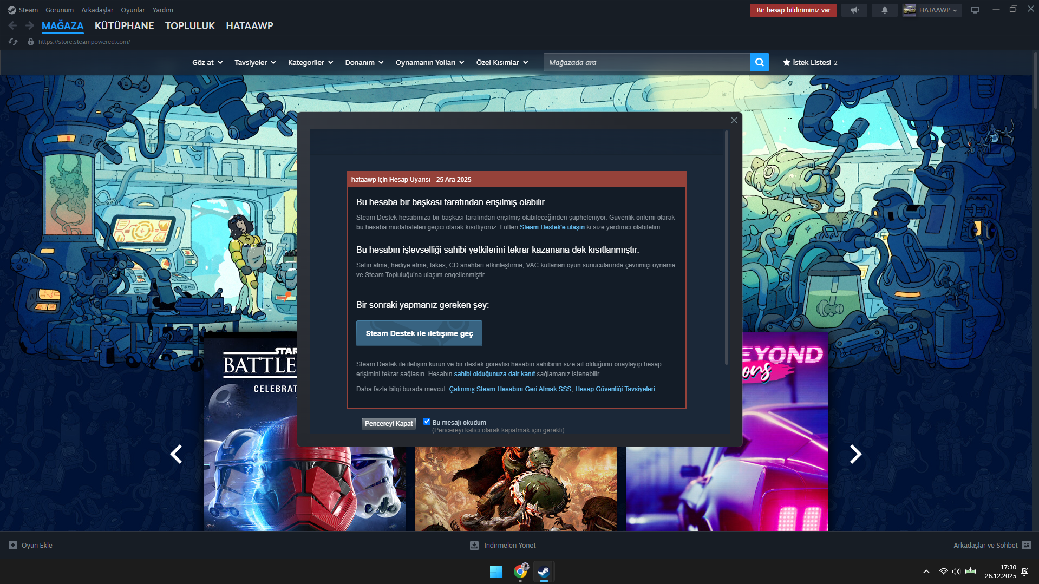Click the star icon beside İstek Listesi
The width and height of the screenshot is (1039, 584).
(x=787, y=62)
